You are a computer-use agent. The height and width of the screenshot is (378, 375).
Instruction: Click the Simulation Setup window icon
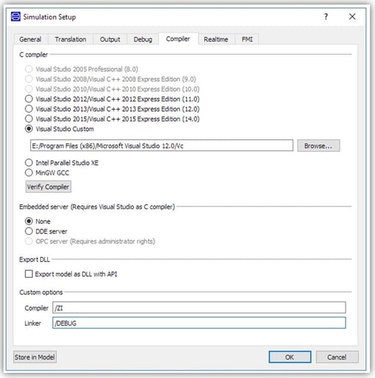(15, 17)
